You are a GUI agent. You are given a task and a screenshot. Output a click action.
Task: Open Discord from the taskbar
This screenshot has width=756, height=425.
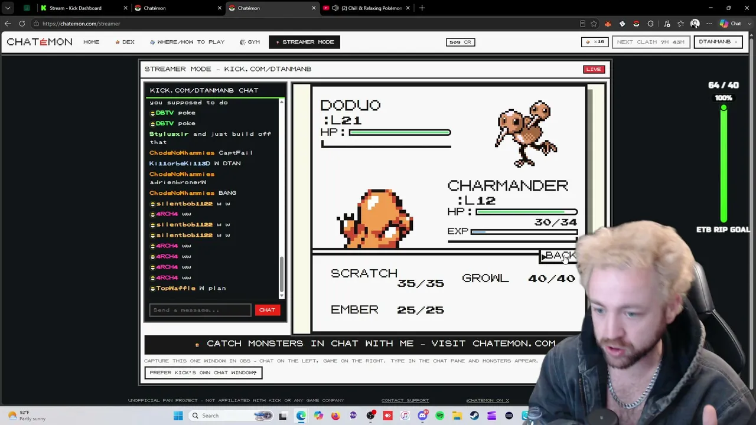tap(422, 416)
